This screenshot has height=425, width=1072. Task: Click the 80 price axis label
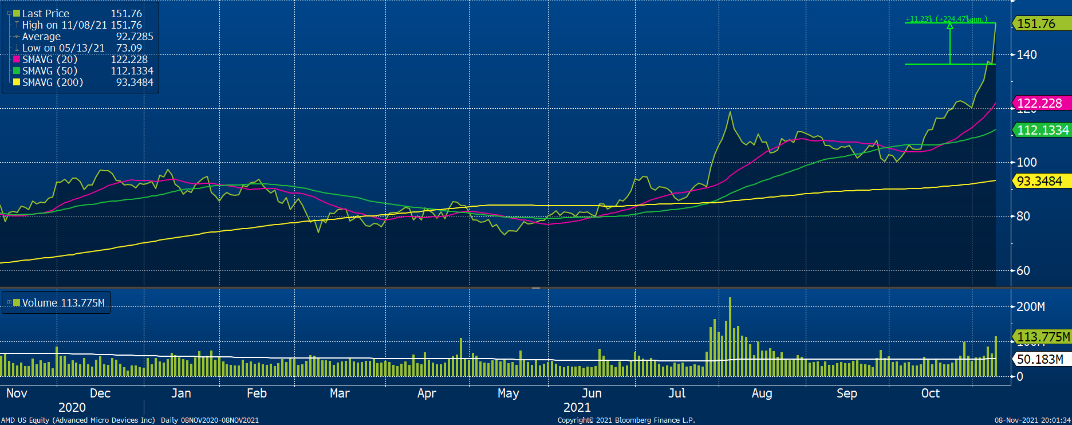pos(1023,216)
